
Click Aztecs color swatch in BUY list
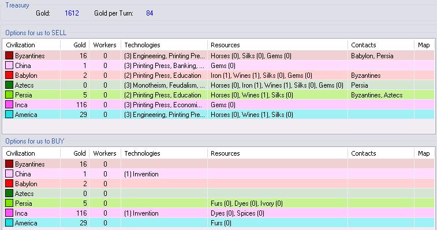[x=9, y=193]
